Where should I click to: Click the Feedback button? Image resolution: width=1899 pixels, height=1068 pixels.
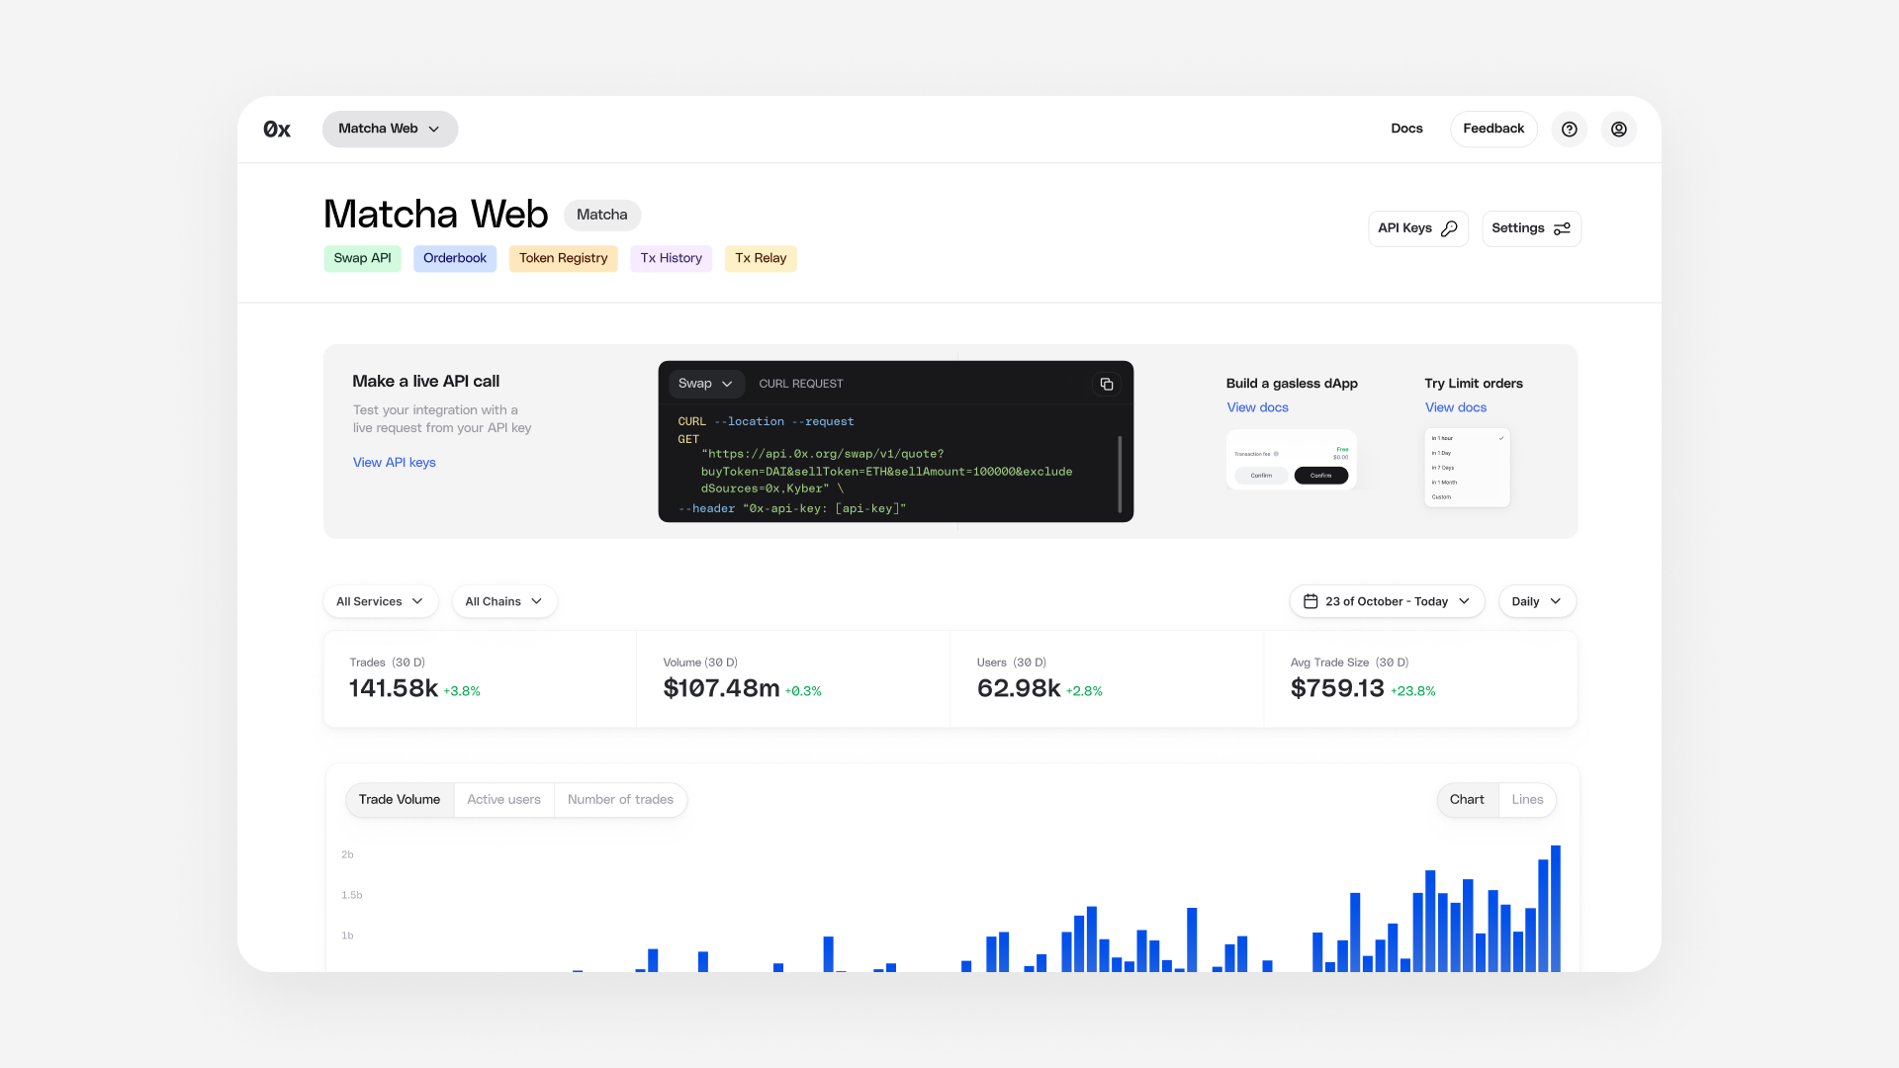point(1493,129)
